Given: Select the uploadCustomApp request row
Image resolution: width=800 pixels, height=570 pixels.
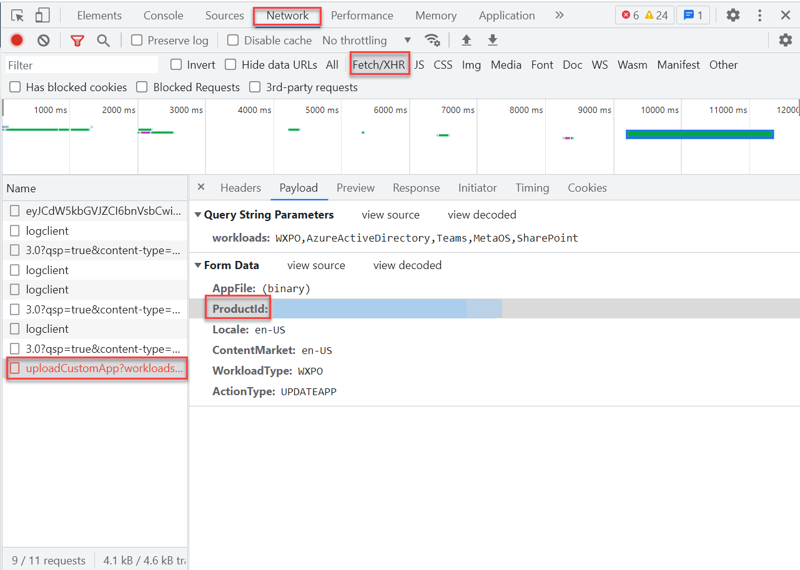Looking at the screenshot, I should click(x=94, y=368).
